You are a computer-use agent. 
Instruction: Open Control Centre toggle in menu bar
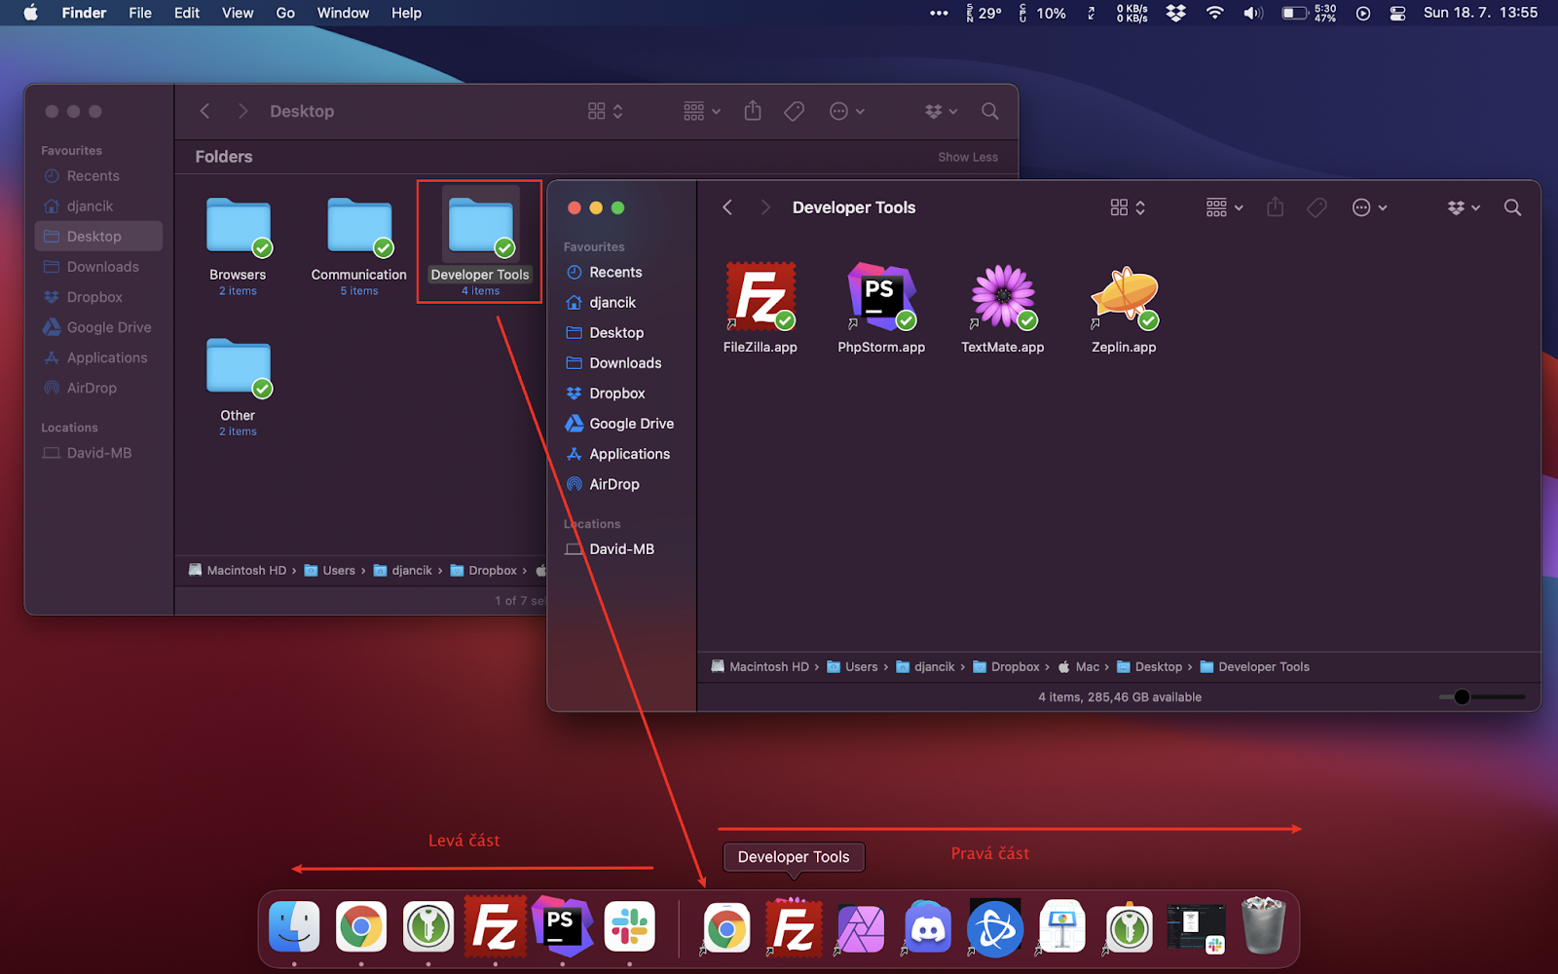(x=1397, y=14)
